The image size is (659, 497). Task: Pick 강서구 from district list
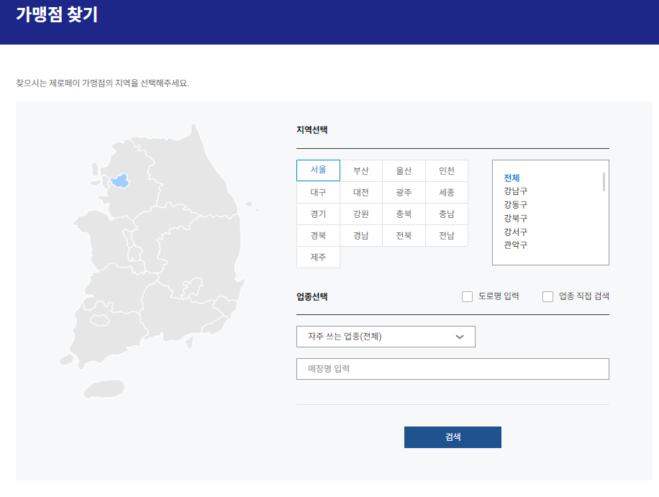516,232
